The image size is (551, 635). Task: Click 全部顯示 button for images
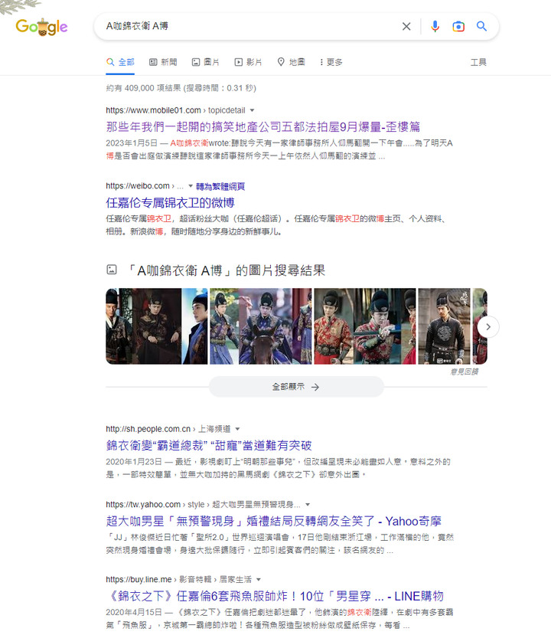(x=295, y=387)
